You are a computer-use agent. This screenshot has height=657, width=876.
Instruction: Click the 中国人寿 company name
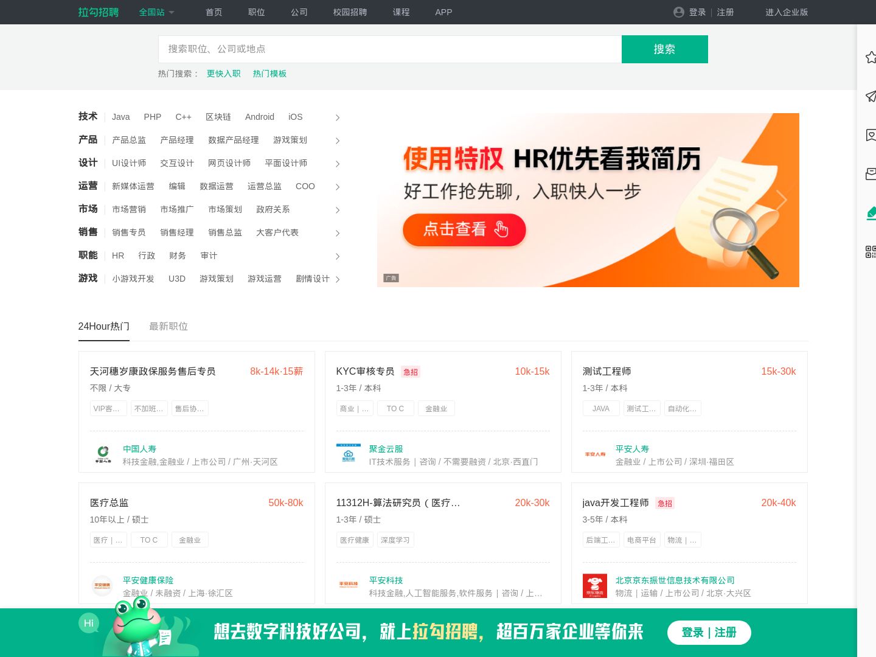pos(140,449)
